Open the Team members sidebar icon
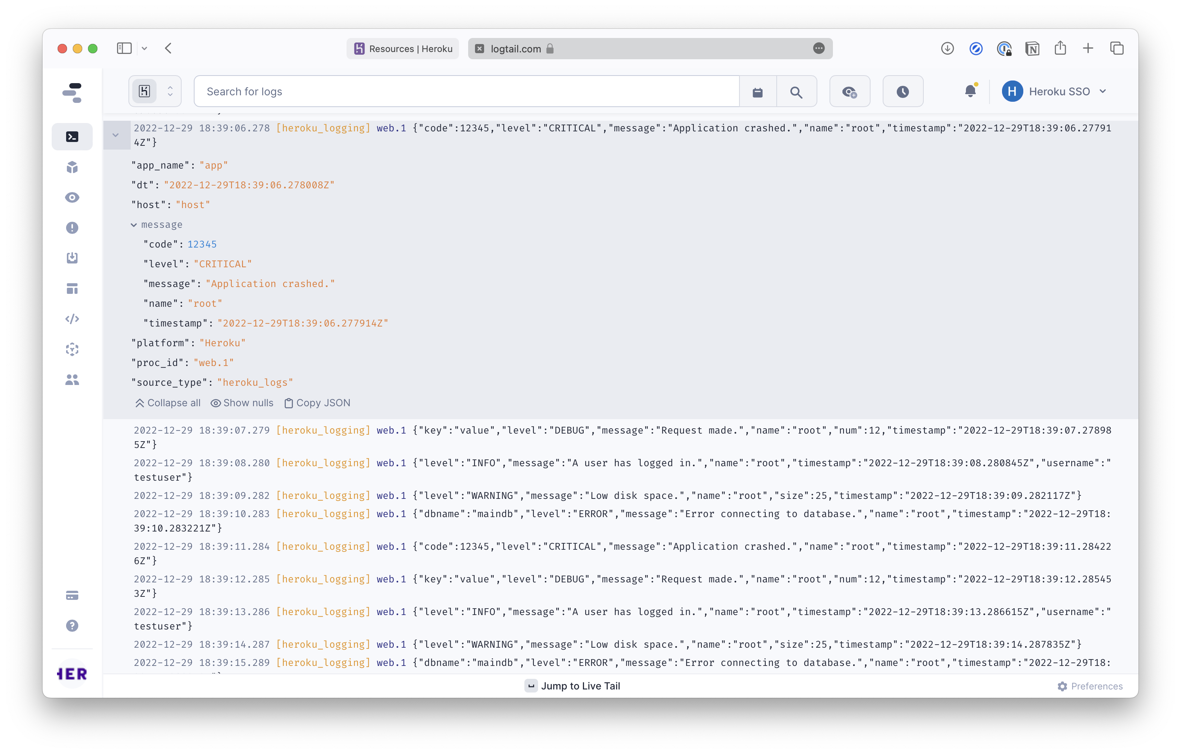The height and width of the screenshot is (754, 1181). pos(72,380)
